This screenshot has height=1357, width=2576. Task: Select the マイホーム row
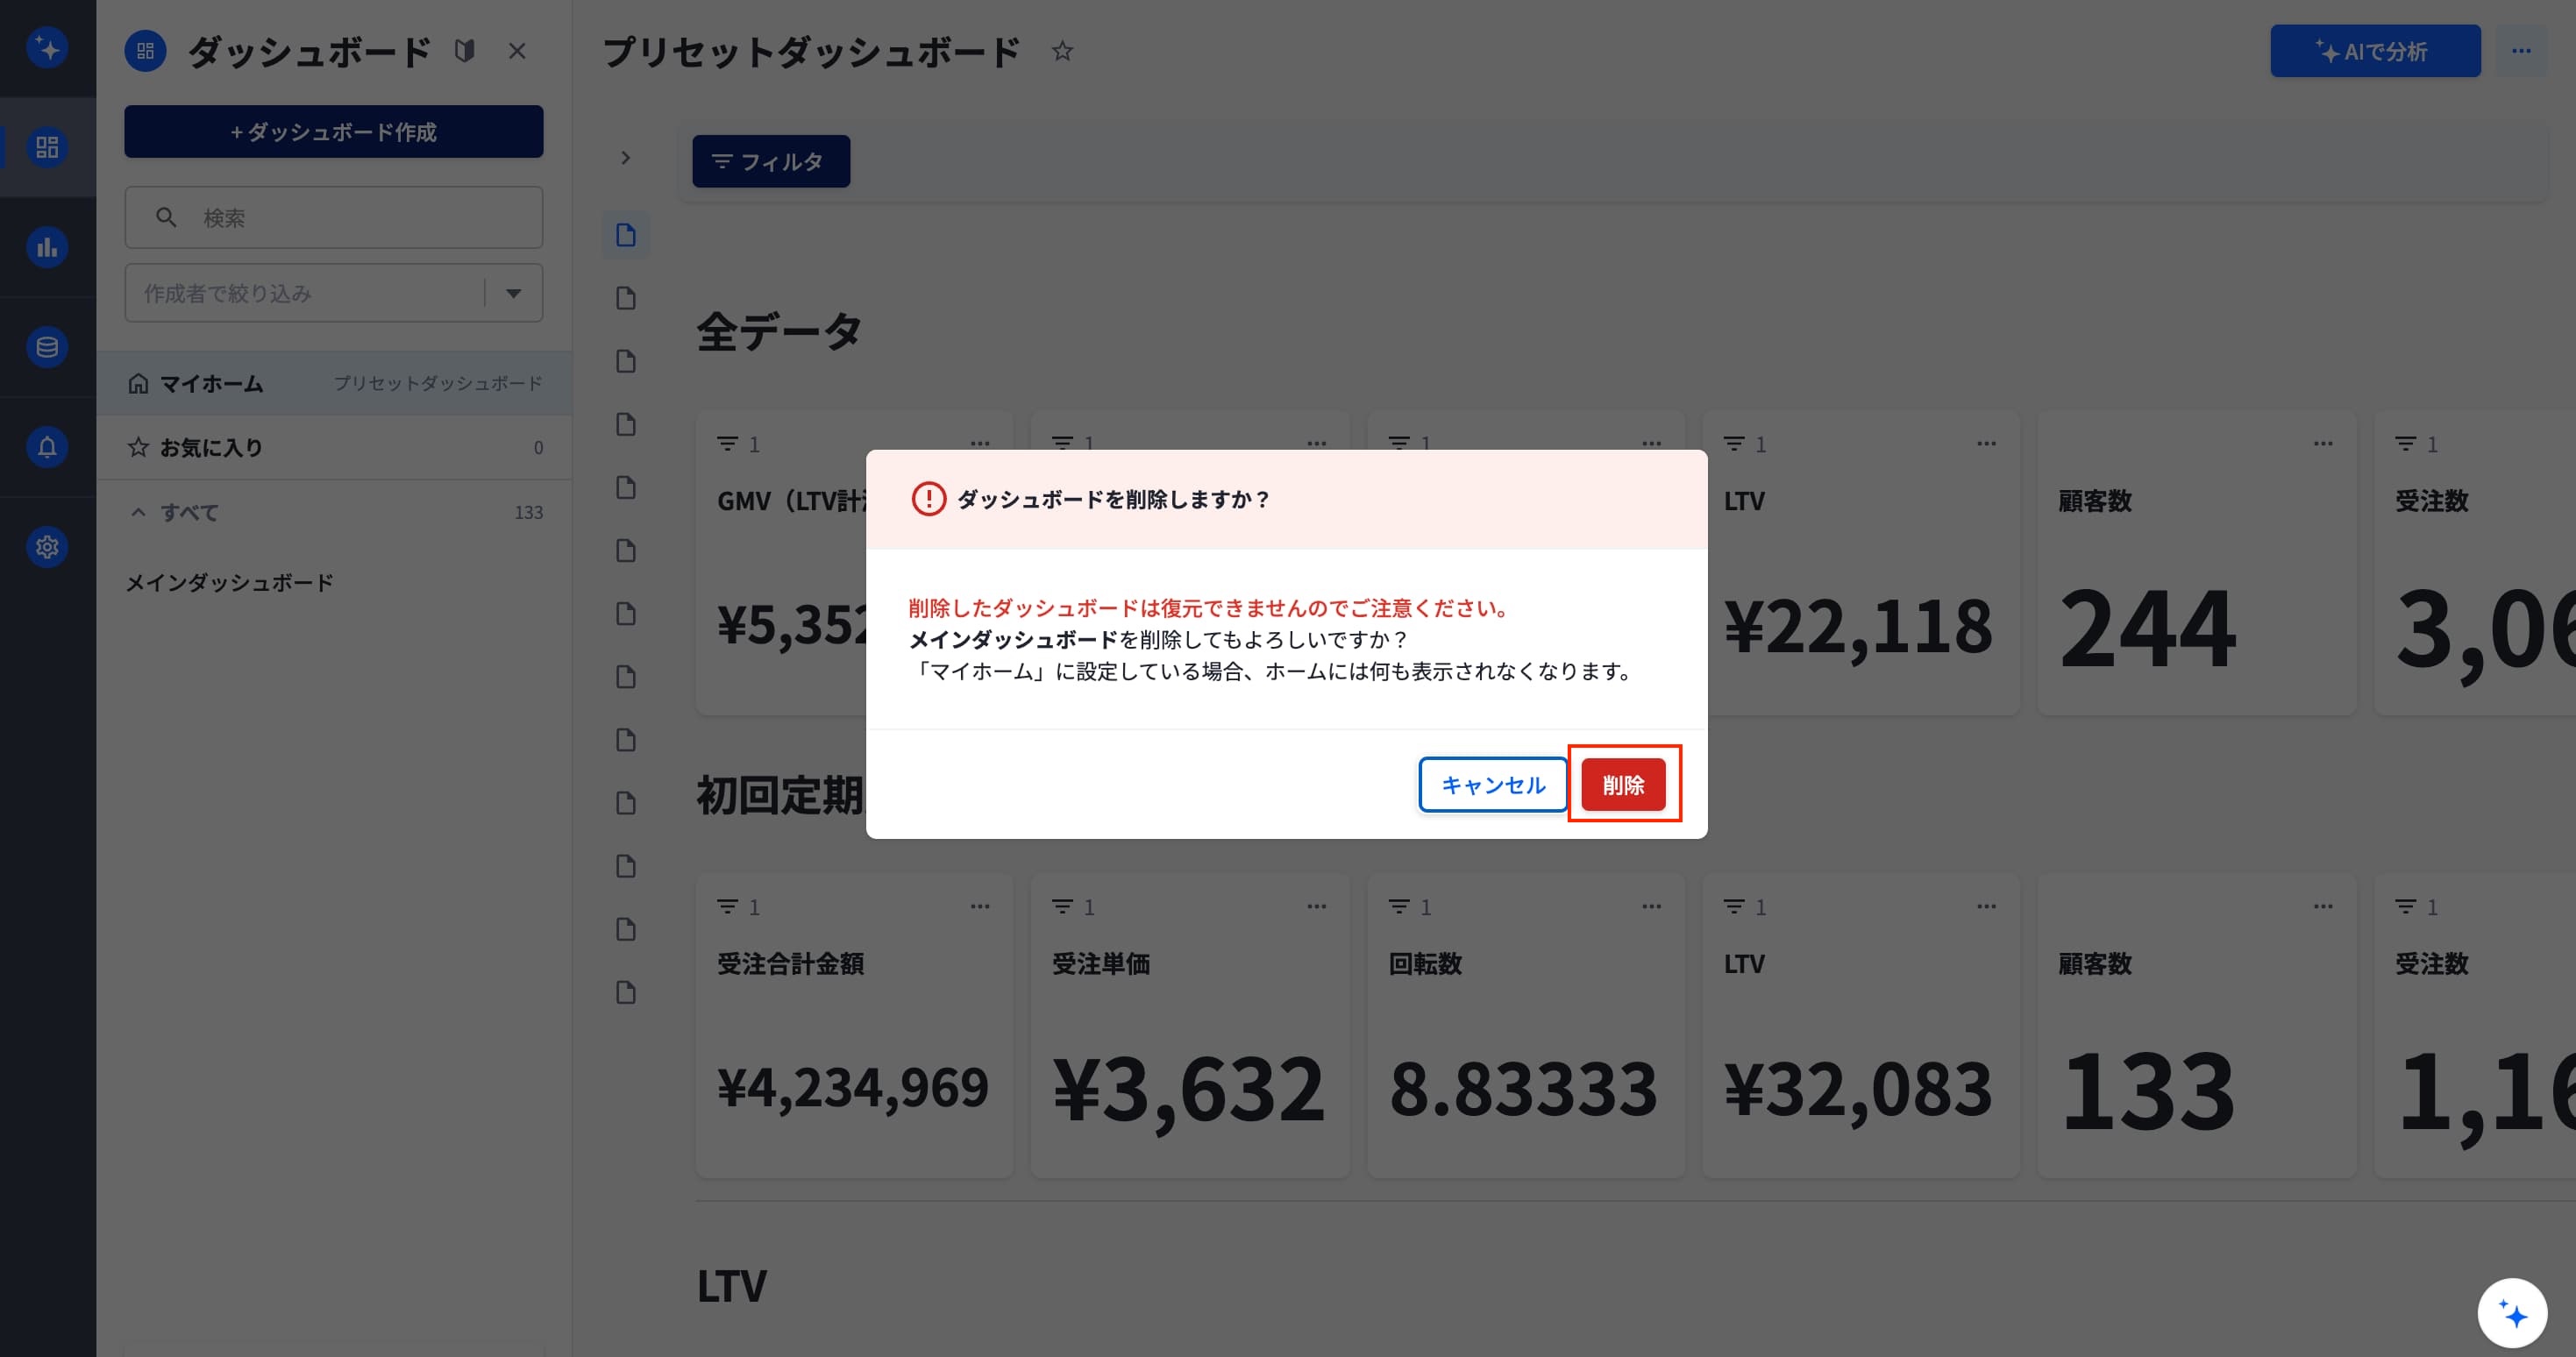coord(334,383)
